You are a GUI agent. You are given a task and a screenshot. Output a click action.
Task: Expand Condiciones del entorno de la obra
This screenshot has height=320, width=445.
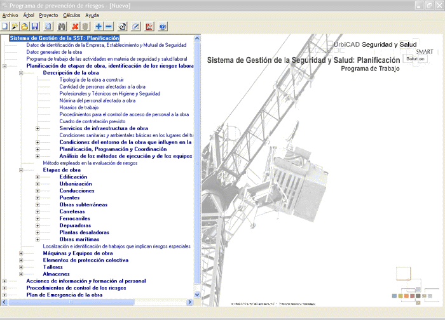(38, 142)
